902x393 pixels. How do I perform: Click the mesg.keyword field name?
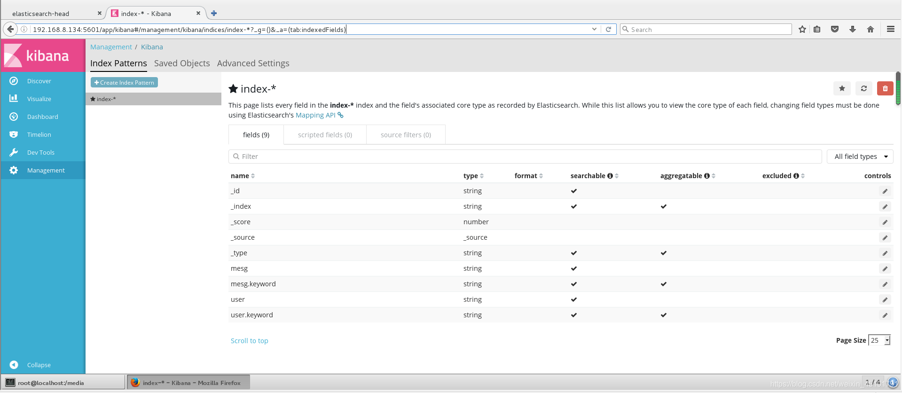tap(253, 284)
